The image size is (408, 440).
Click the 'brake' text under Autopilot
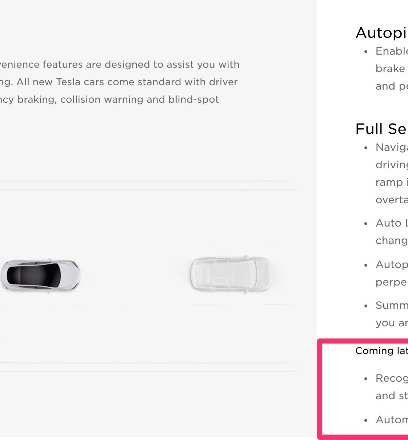pyautogui.click(x=390, y=68)
